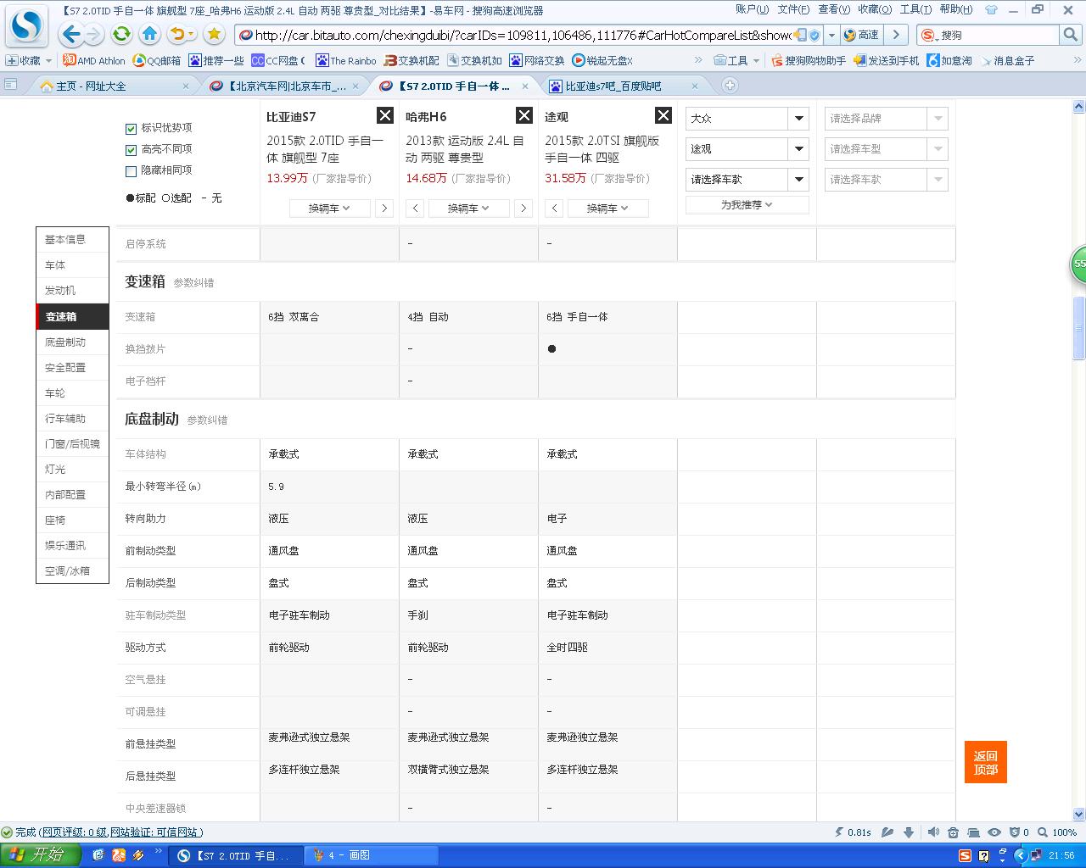The image size is (1086, 868).
Task: Click the speaker mute icon in status bar
Action: (933, 832)
